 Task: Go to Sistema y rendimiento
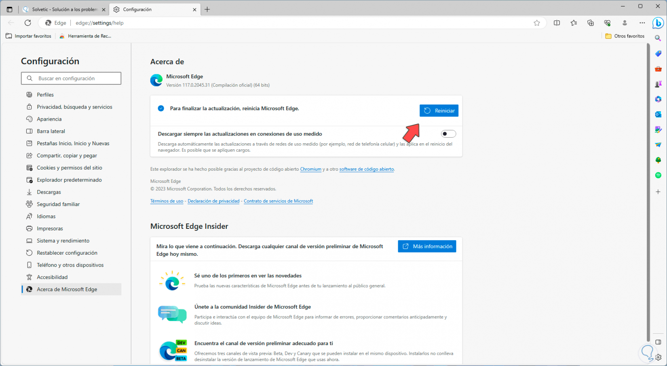(x=71, y=241)
